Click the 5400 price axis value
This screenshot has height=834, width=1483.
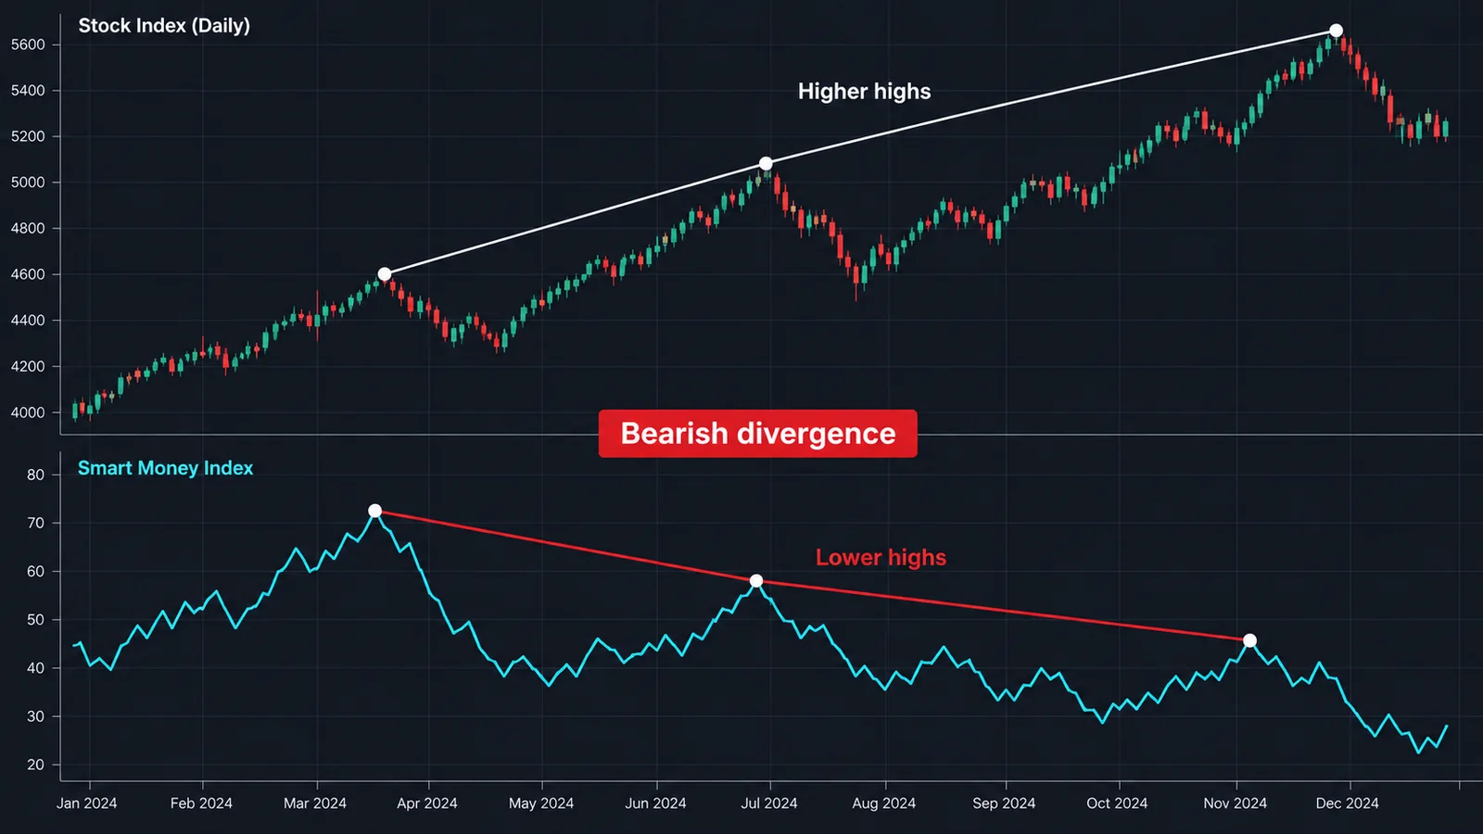[x=28, y=91]
